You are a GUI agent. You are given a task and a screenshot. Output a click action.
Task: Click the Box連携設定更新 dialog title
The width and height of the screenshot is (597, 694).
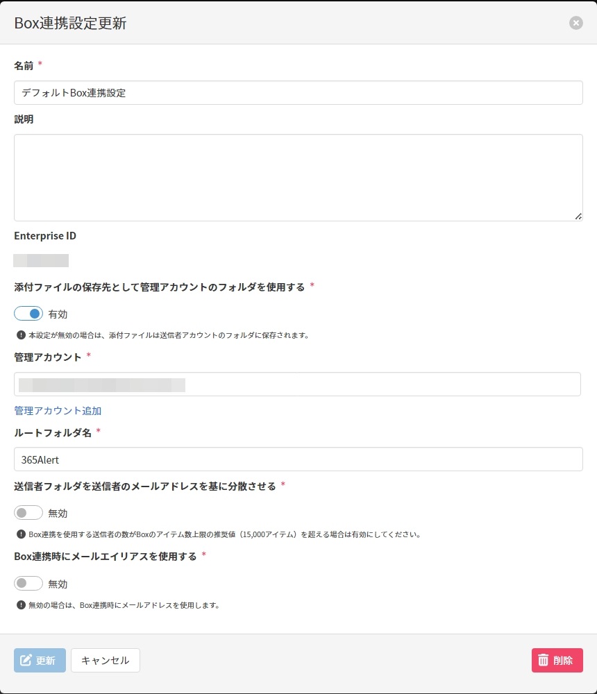coord(70,23)
